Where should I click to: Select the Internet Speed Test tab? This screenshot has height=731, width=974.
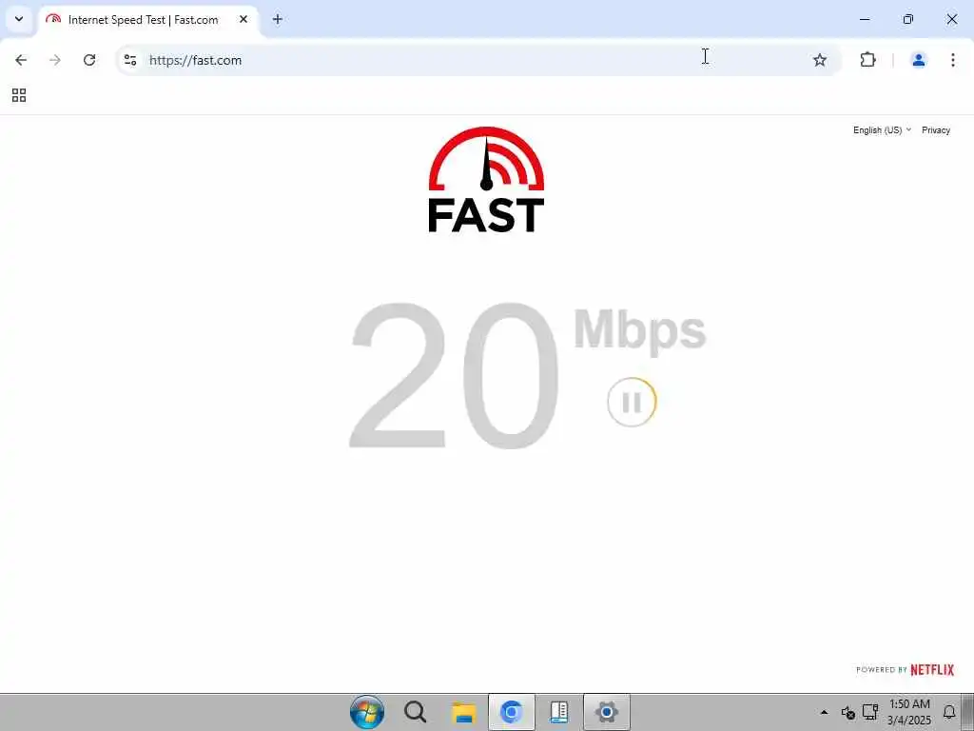click(149, 20)
